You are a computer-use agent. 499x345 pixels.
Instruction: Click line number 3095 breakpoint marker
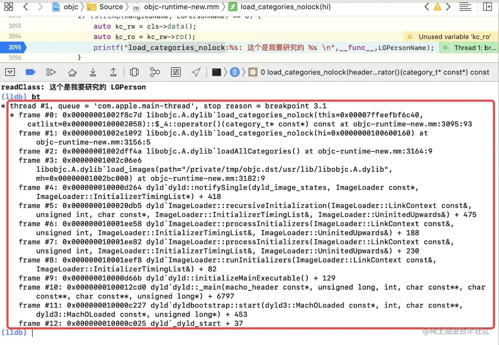[15, 47]
